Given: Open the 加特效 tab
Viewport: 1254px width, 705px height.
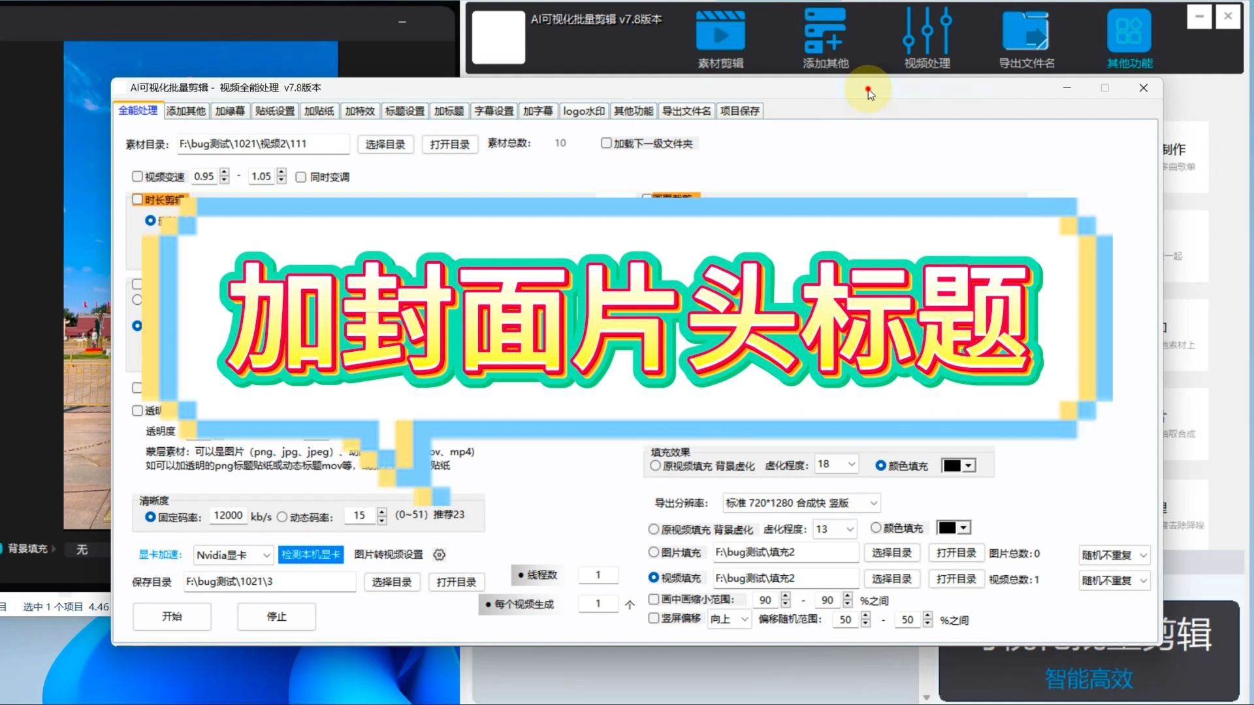Looking at the screenshot, I should 360,111.
